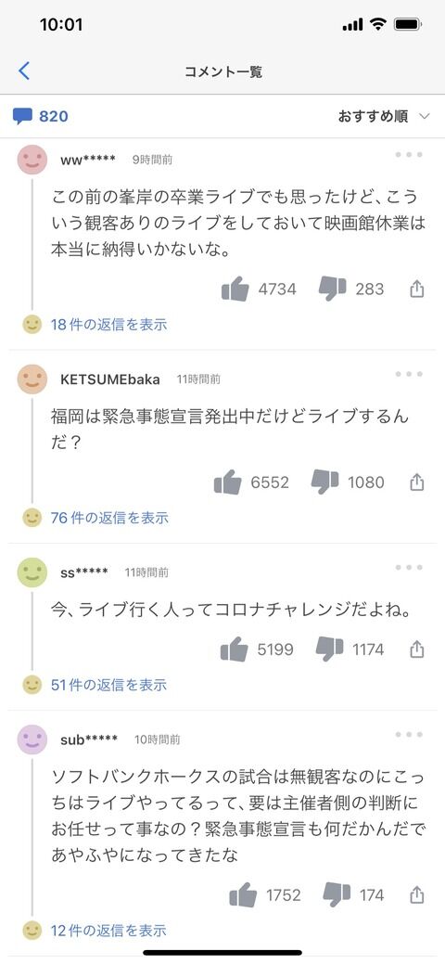Like the ww***** comment with 4734 likes
The width and height of the screenshot is (445, 964).
pyautogui.click(x=235, y=289)
